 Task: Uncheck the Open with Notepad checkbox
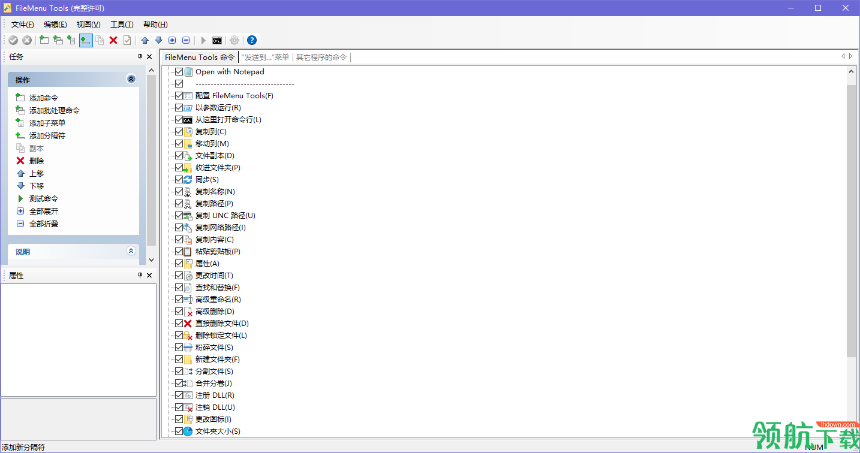(179, 72)
